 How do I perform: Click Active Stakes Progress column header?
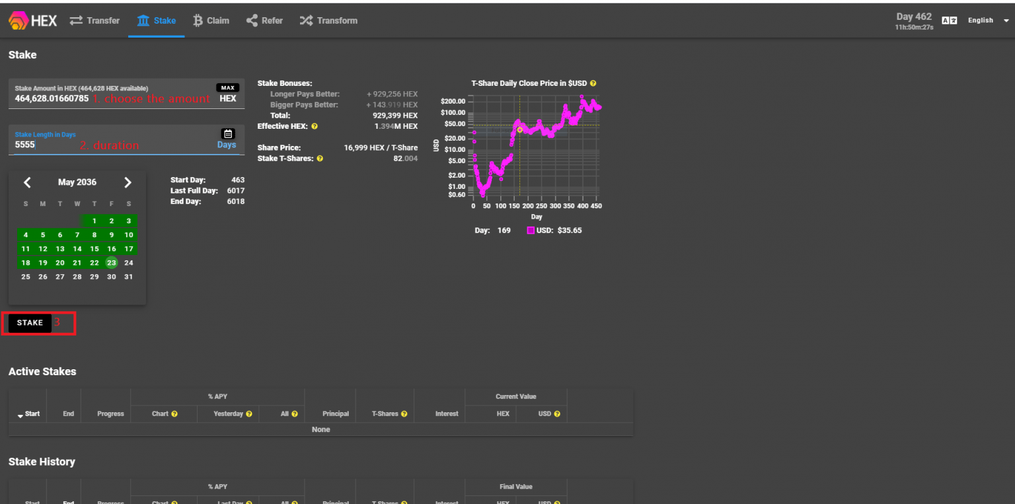click(110, 414)
